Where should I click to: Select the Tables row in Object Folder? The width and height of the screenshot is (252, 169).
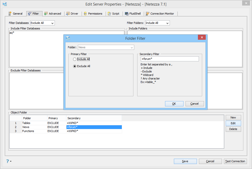tap(65, 123)
